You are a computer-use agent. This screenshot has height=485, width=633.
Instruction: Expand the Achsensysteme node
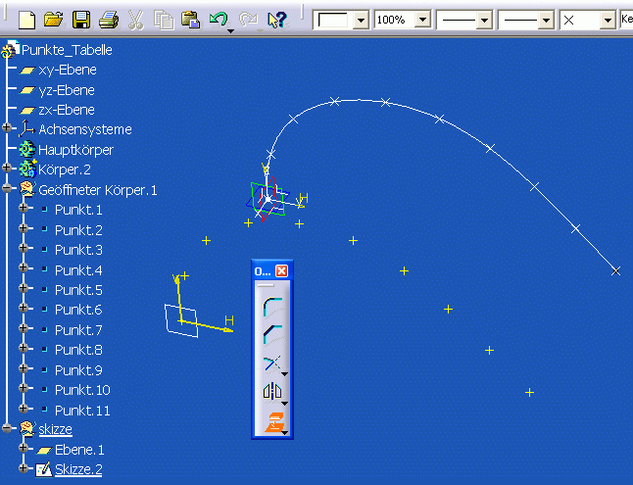point(7,127)
